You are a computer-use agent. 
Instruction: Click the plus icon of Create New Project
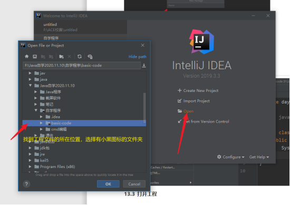[179, 90]
